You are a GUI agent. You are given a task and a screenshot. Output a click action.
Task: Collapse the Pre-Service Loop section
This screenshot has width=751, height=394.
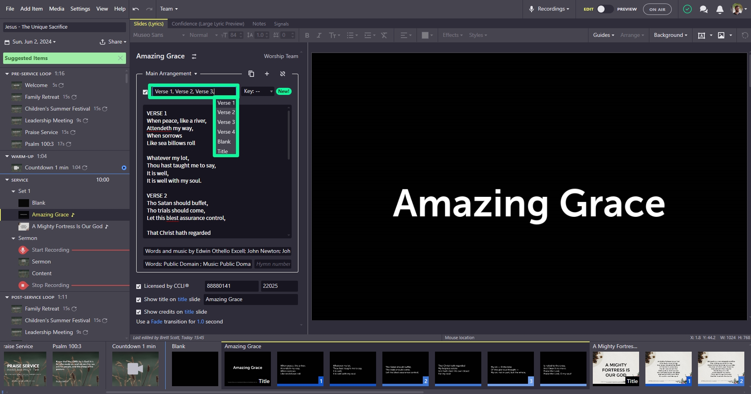point(7,74)
